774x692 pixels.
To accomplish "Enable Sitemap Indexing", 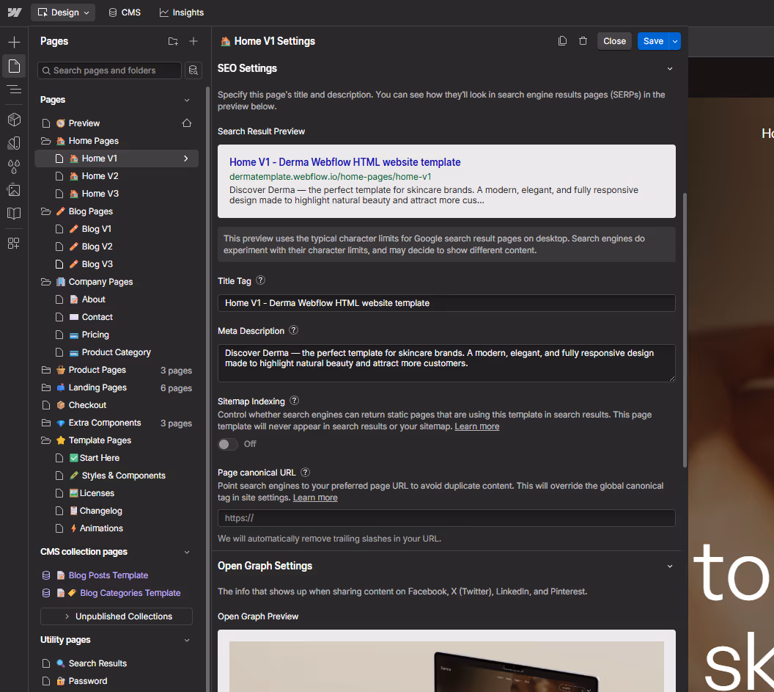I will point(226,443).
